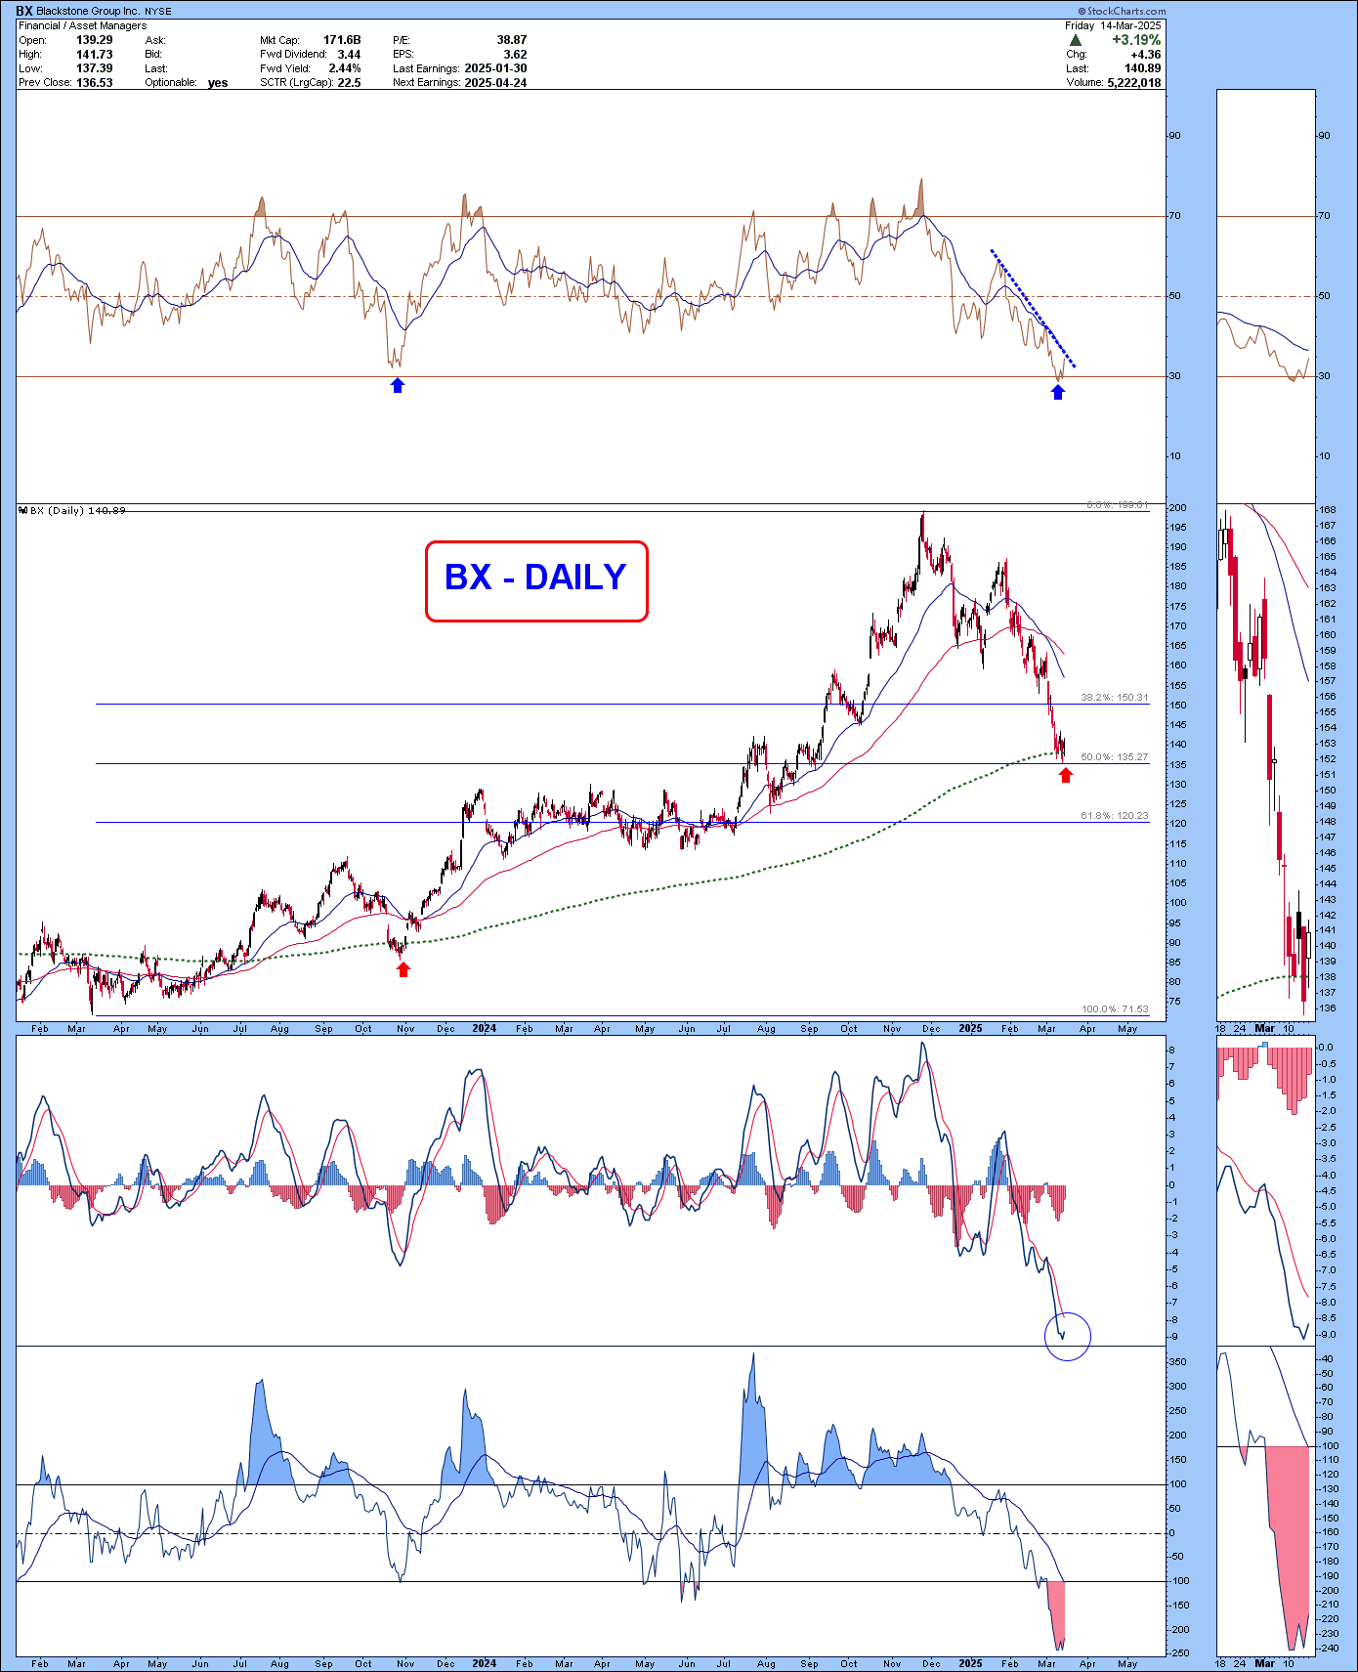
Task: Open the StockCharts.com watermark link
Action: click(1122, 11)
